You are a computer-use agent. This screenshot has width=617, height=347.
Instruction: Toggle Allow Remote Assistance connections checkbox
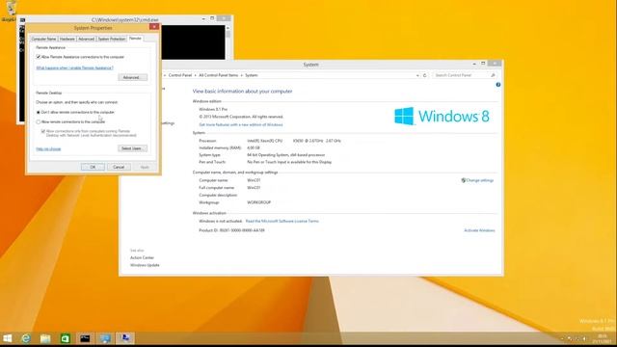point(39,57)
